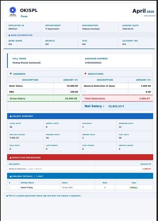Click the Late Marks value
The image size is (158, 221).
(x=47, y=149)
